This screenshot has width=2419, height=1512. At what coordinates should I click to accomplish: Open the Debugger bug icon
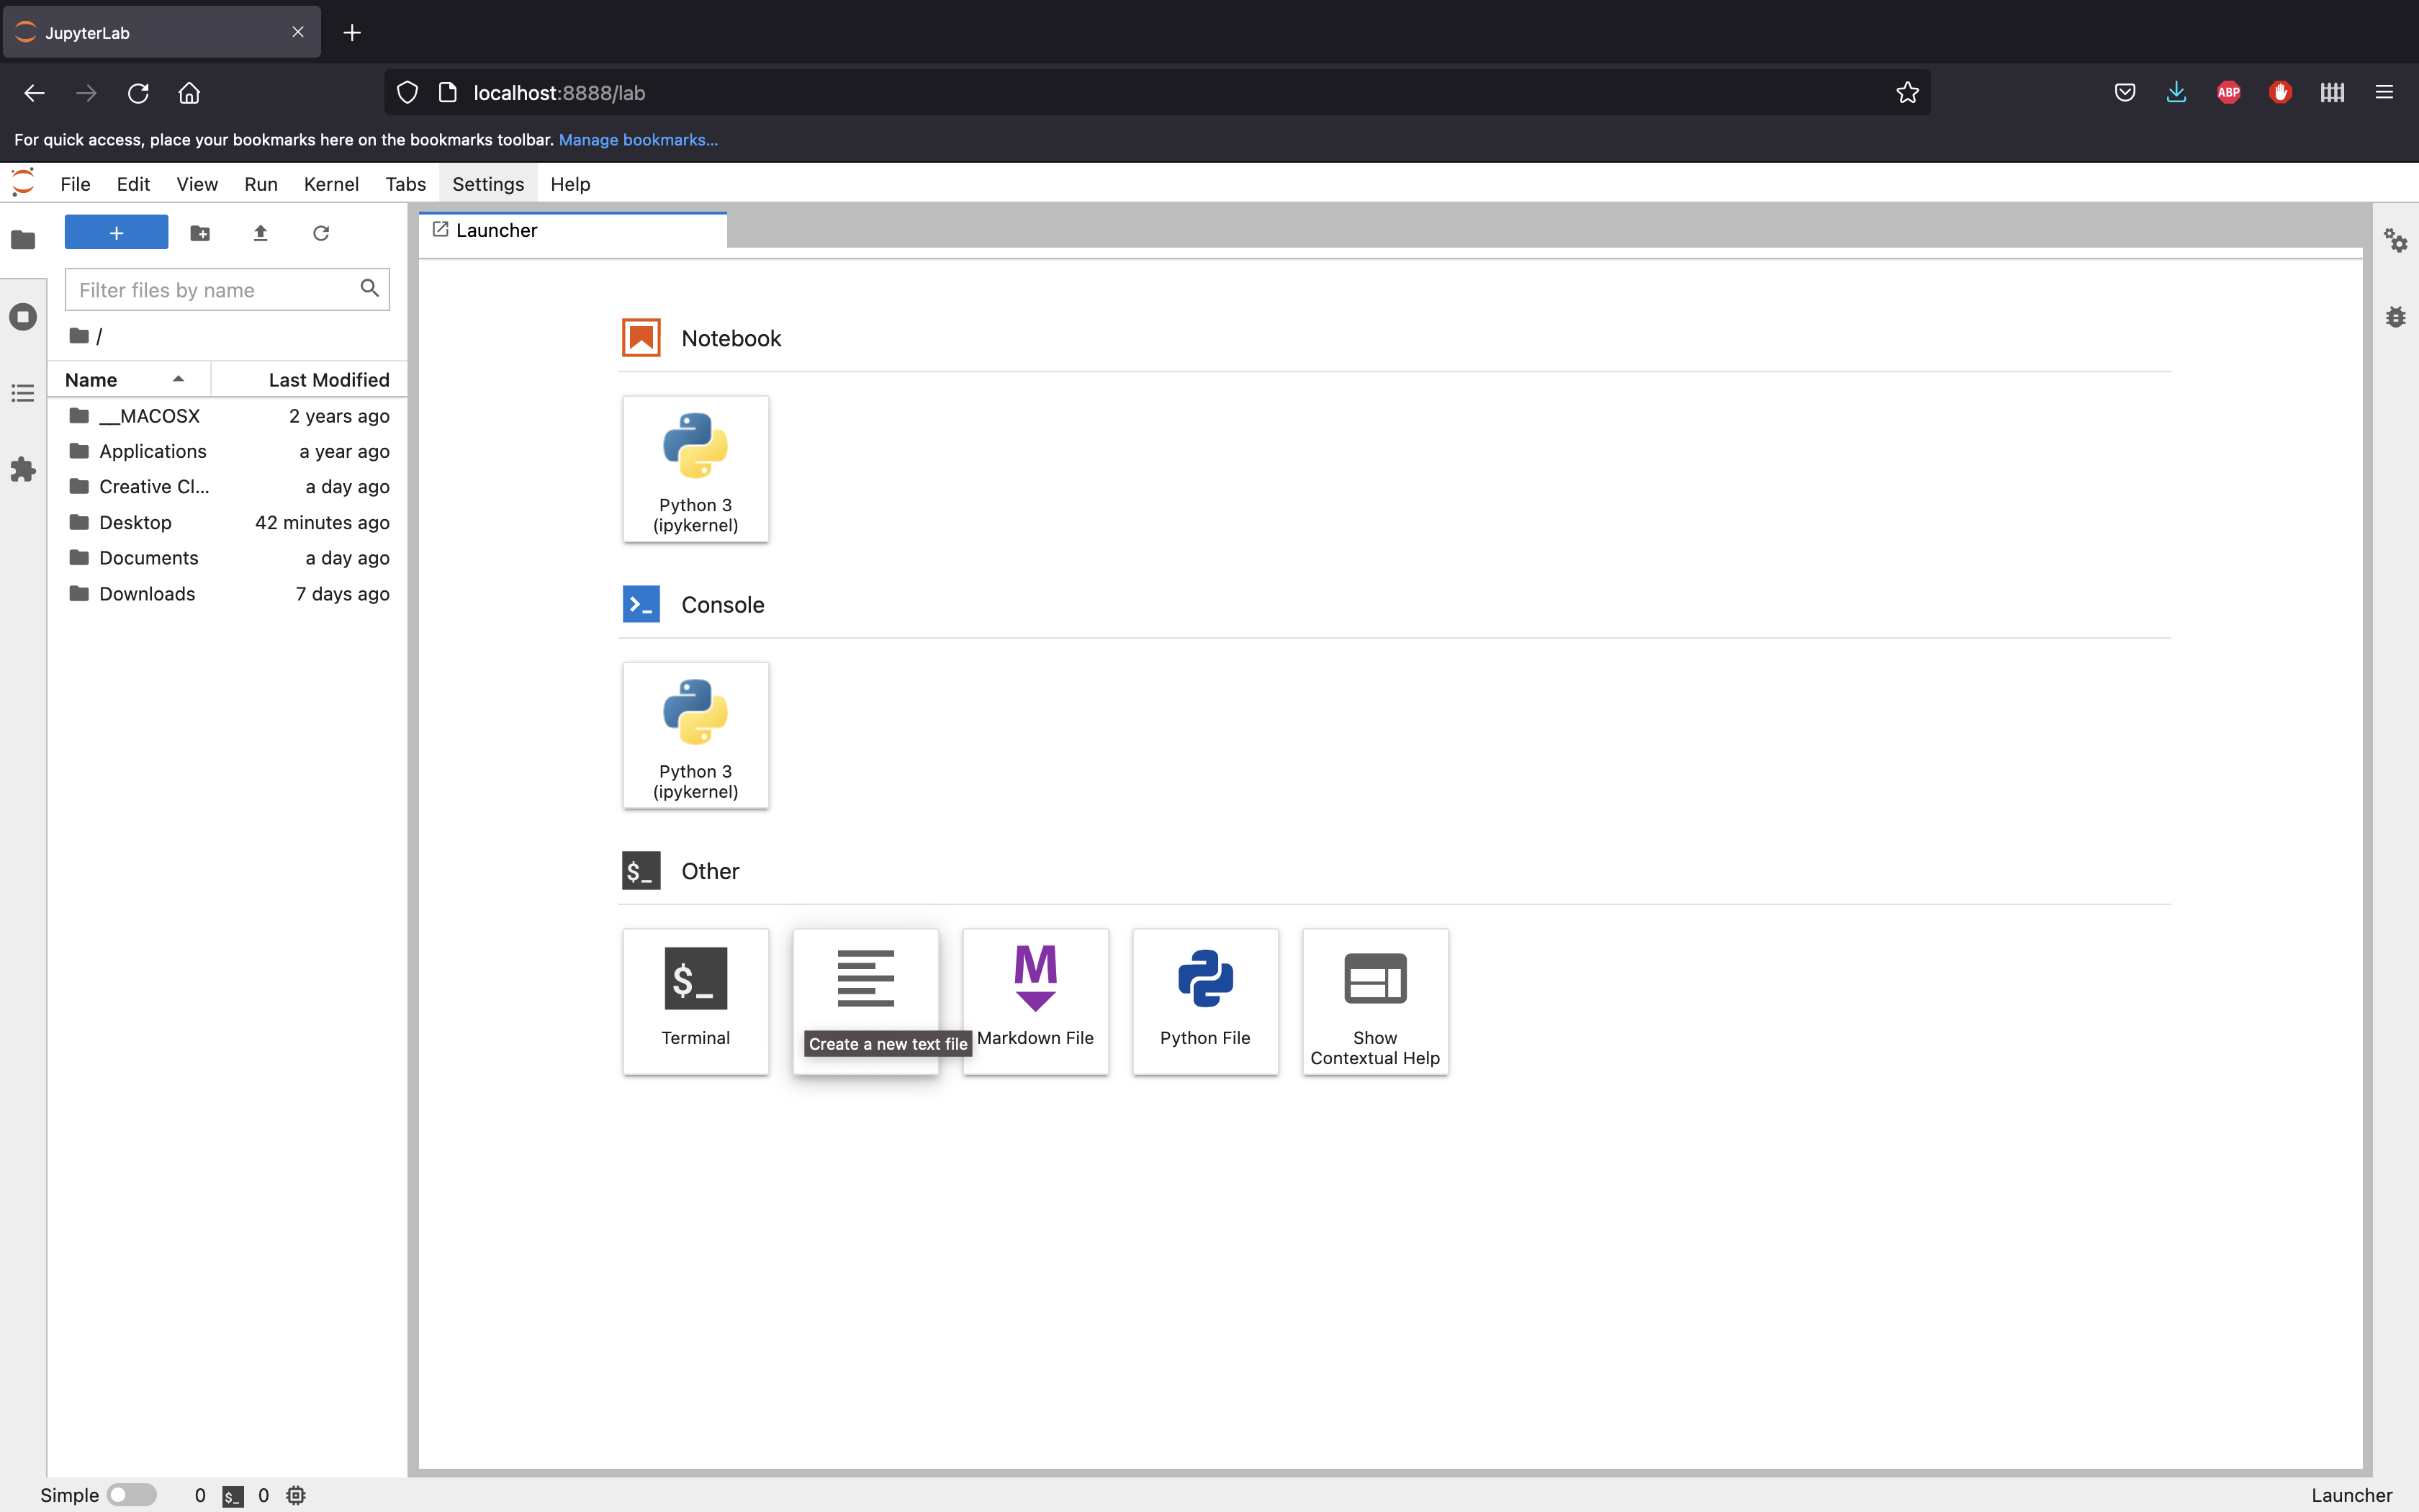tap(2395, 317)
